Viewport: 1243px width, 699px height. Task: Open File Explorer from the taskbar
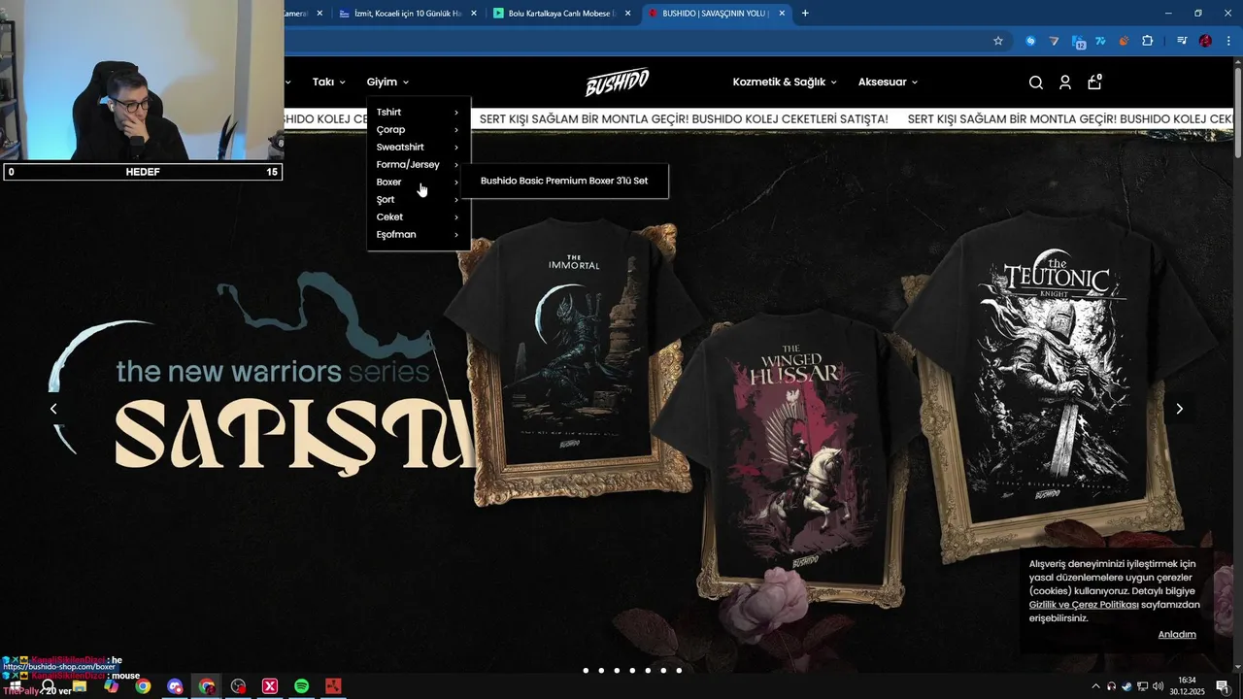click(80, 686)
